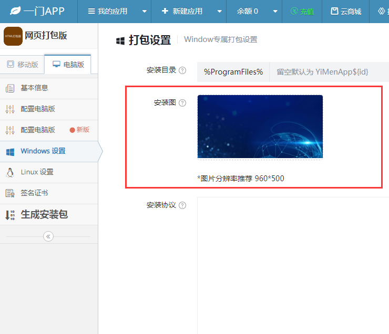This screenshot has width=389, height=334.
Task: Switch to the 移动版 tab
Action: pos(22,65)
